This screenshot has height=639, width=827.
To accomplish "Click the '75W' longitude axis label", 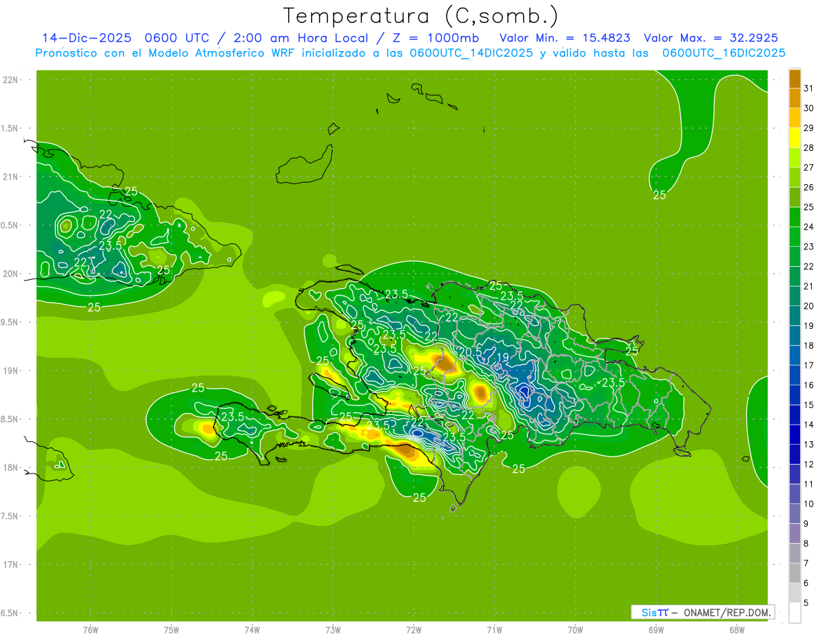I will [172, 630].
